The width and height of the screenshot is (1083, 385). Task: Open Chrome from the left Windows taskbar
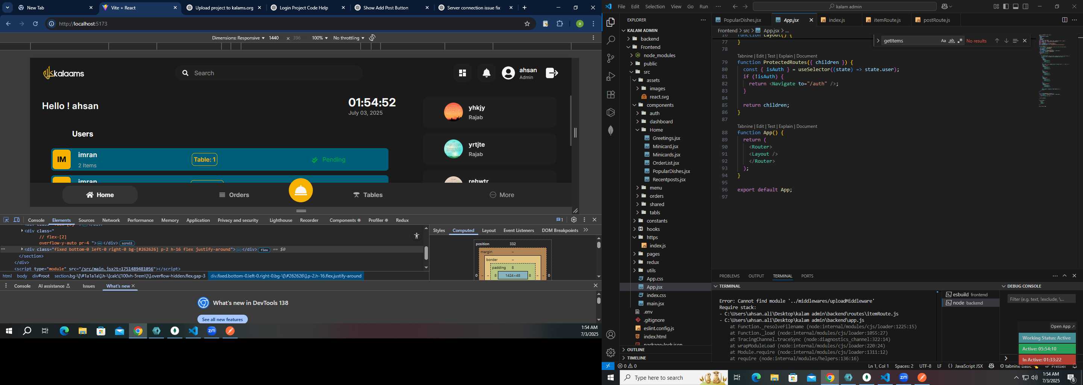(138, 331)
